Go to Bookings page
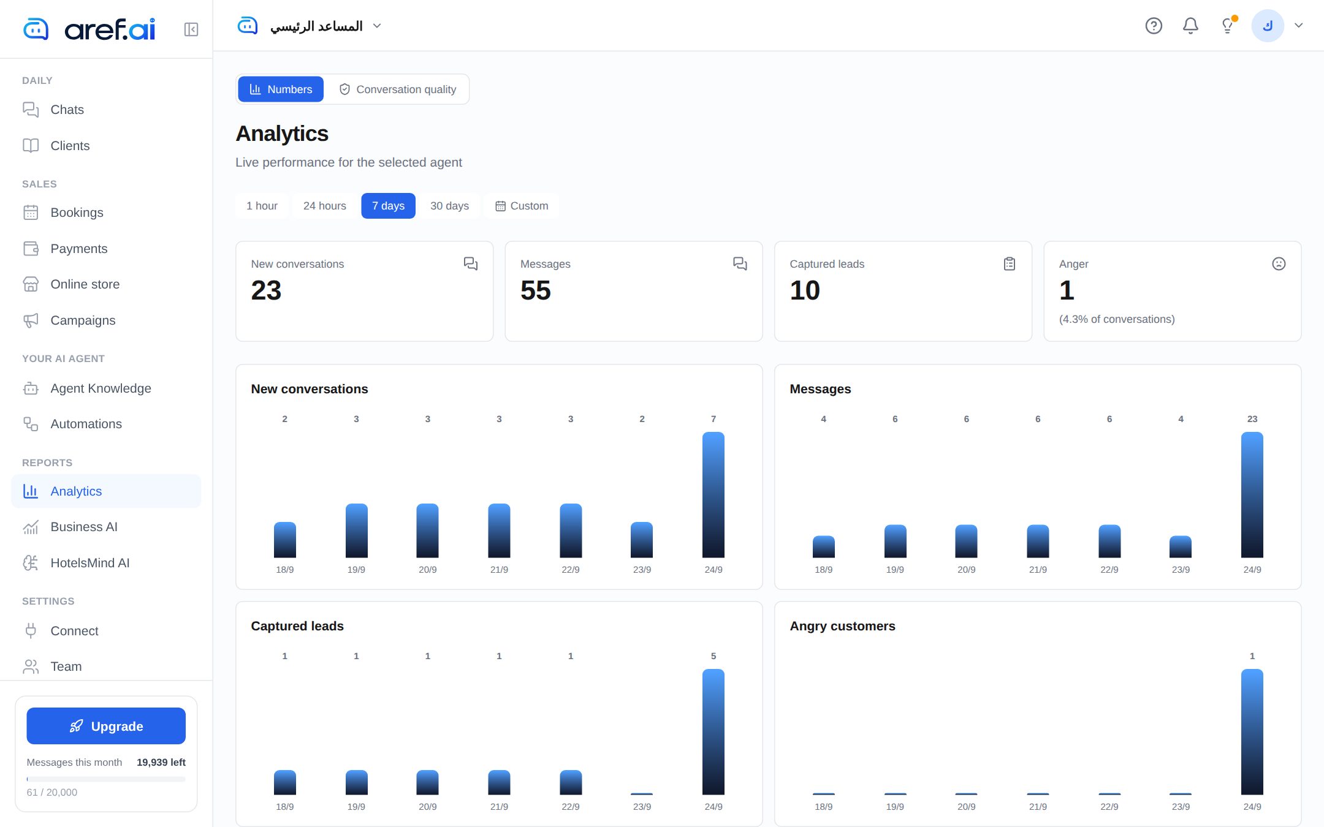The width and height of the screenshot is (1324, 827). [x=106, y=213]
